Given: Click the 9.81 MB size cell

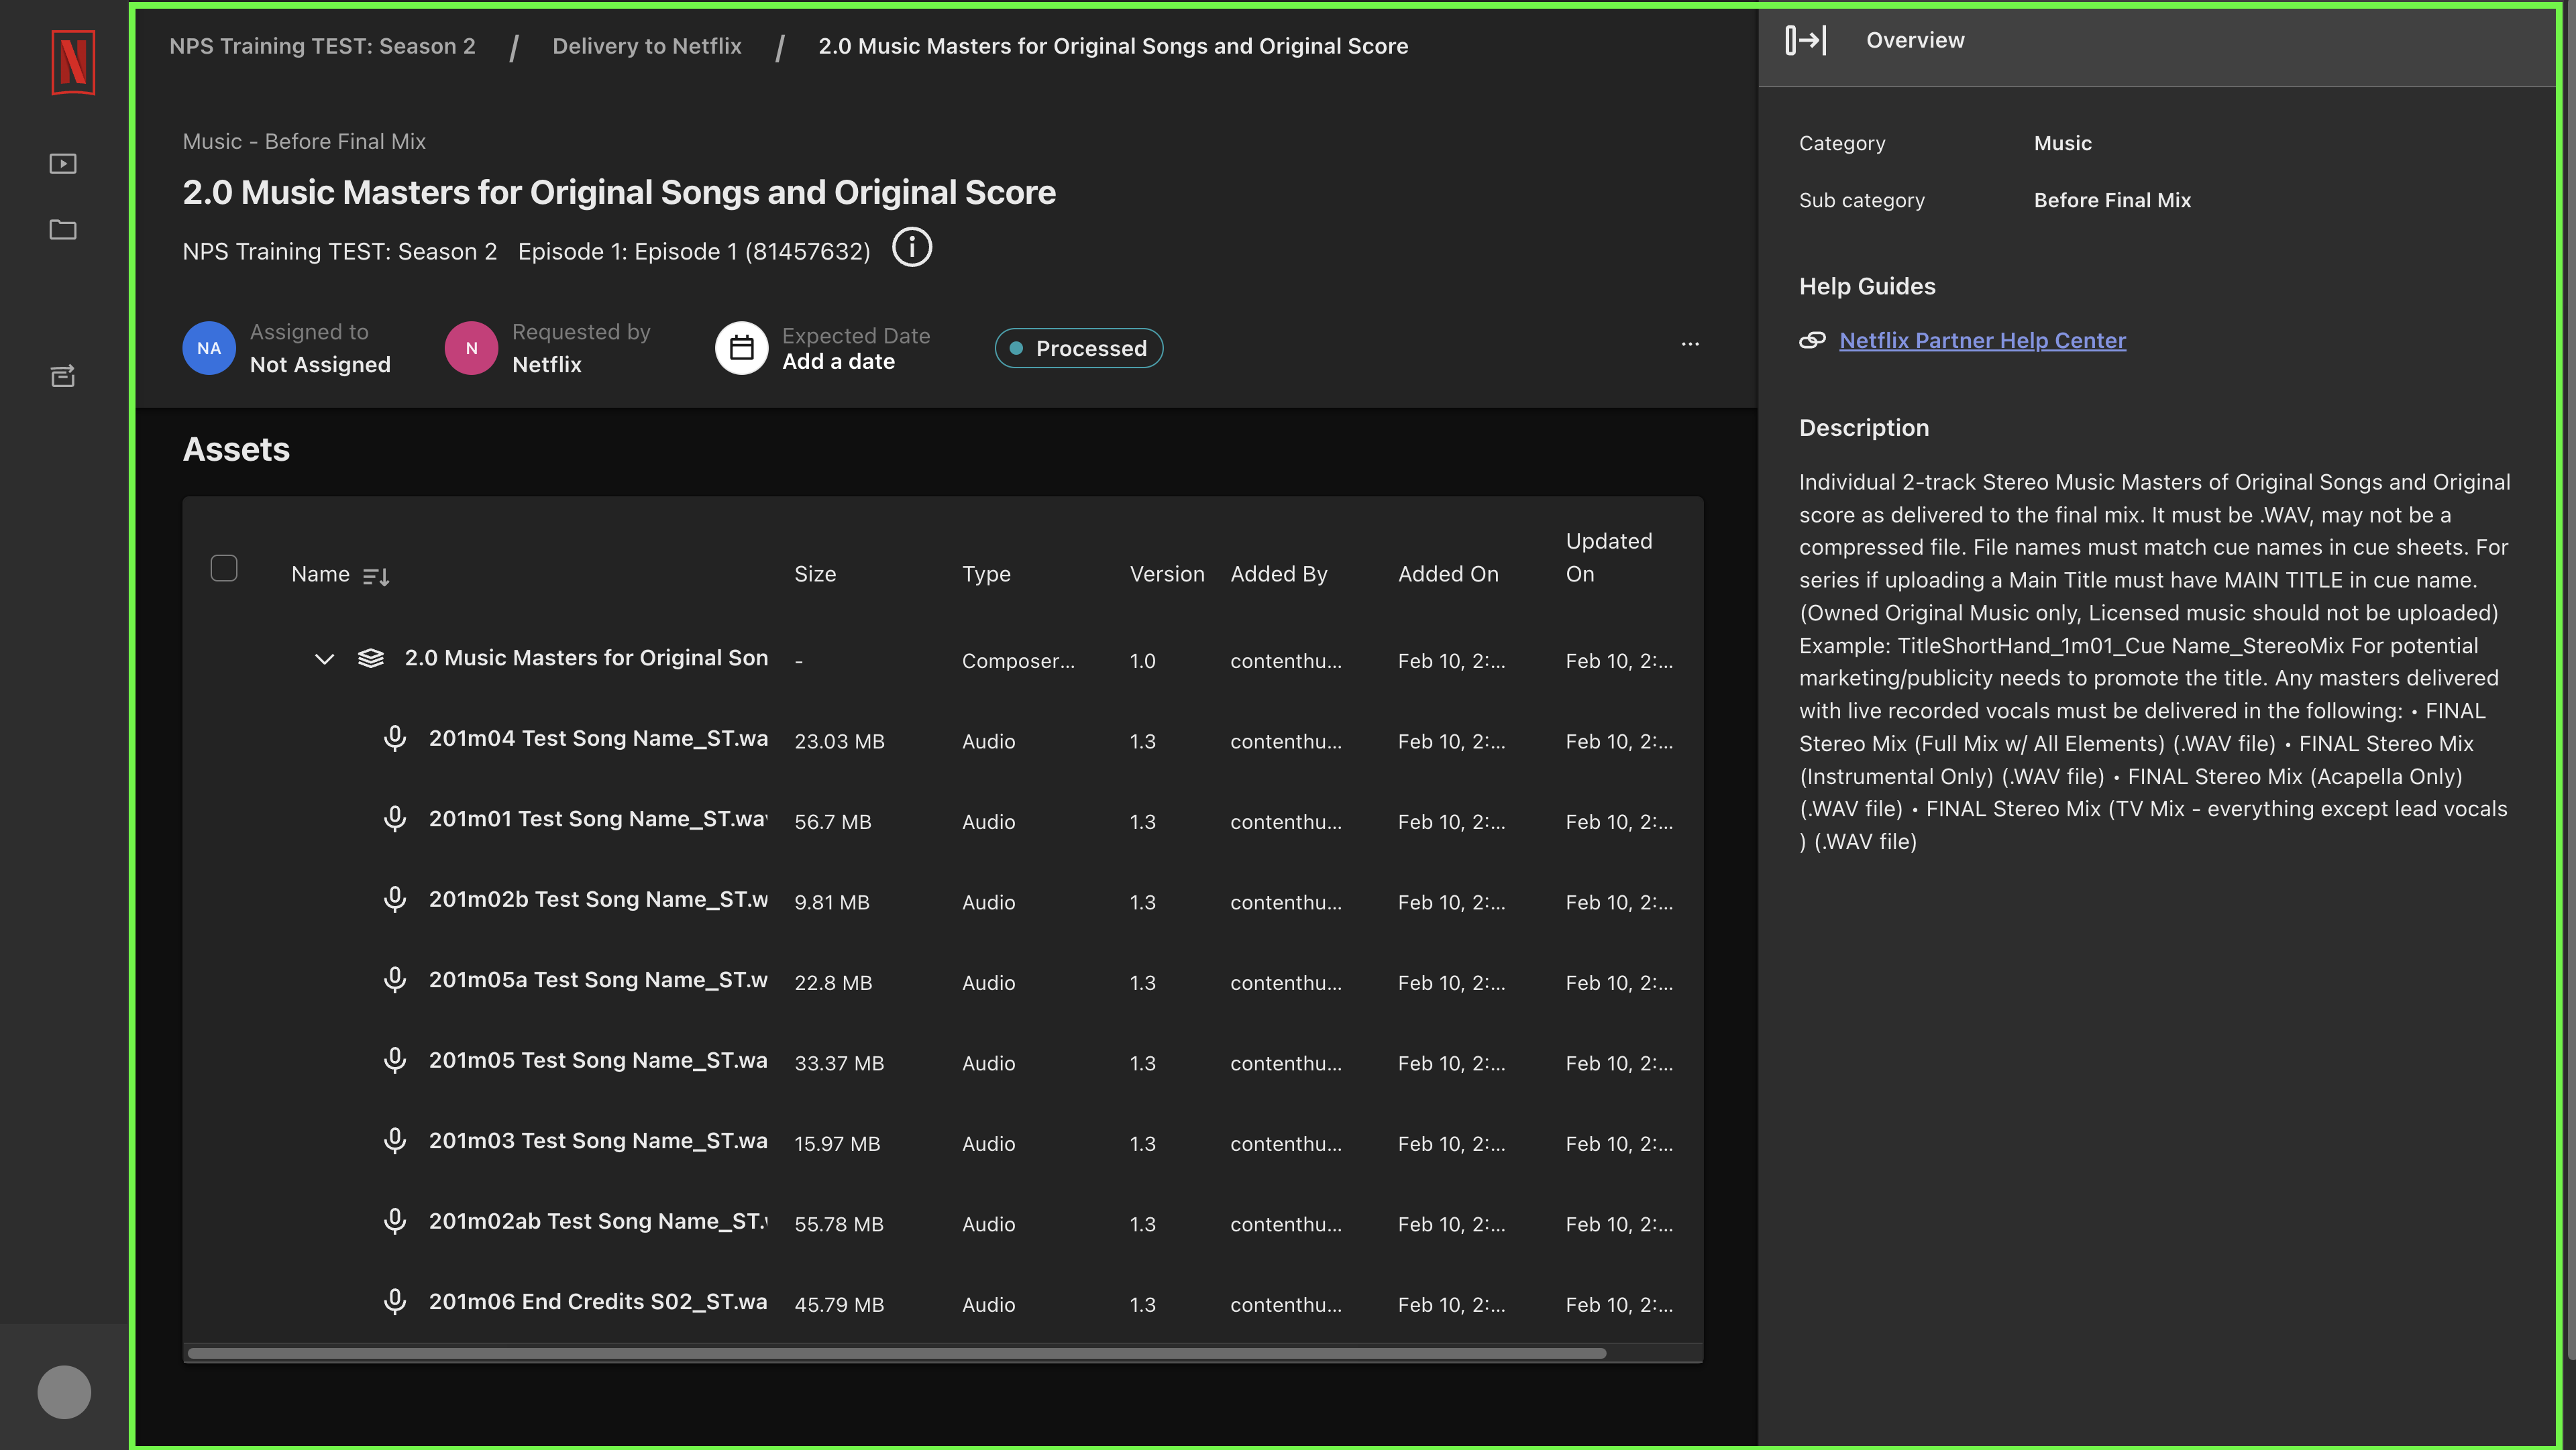Looking at the screenshot, I should [831, 902].
